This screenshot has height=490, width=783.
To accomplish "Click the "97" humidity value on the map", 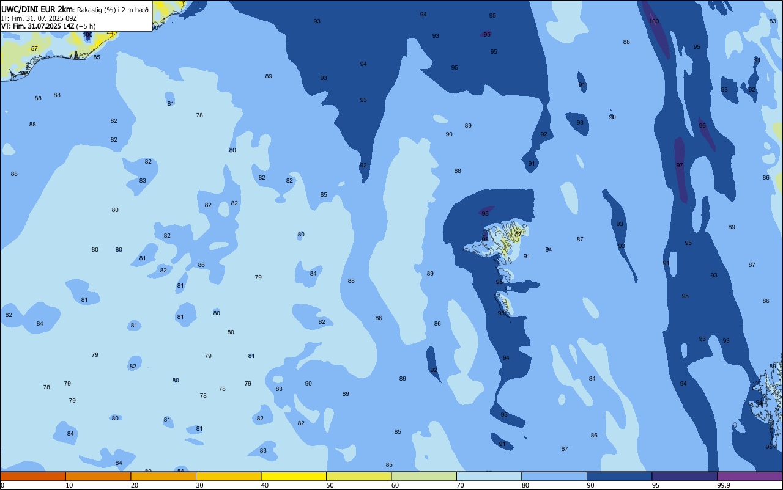I will point(680,166).
